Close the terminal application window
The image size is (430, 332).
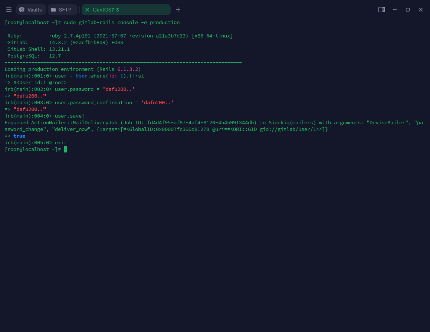[x=421, y=10]
